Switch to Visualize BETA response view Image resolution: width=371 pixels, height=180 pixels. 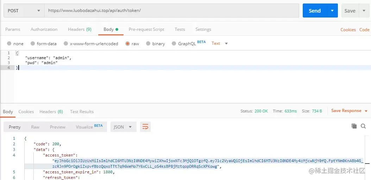(89, 126)
